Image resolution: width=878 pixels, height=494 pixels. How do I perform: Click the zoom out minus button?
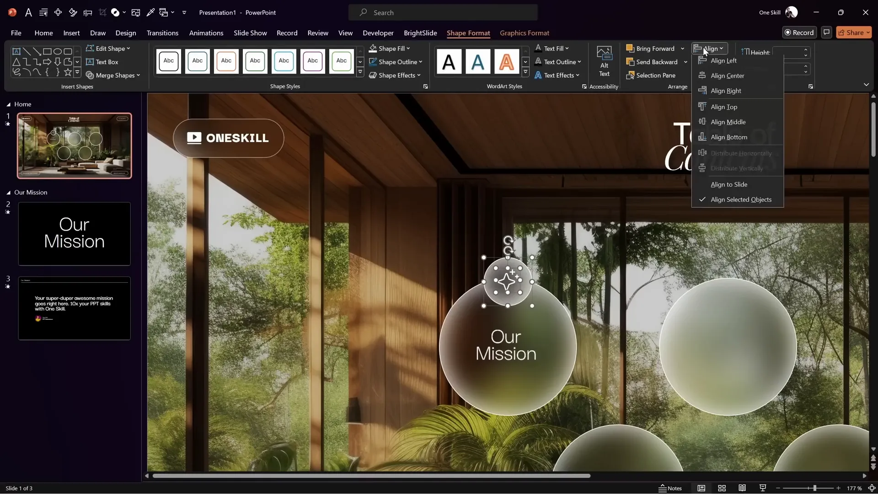778,488
